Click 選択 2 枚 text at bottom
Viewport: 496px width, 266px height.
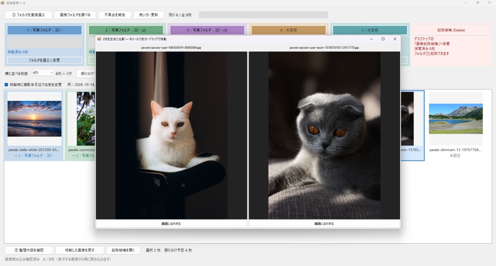tap(153, 250)
